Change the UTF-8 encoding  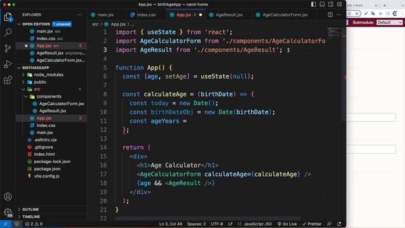pos(217,224)
